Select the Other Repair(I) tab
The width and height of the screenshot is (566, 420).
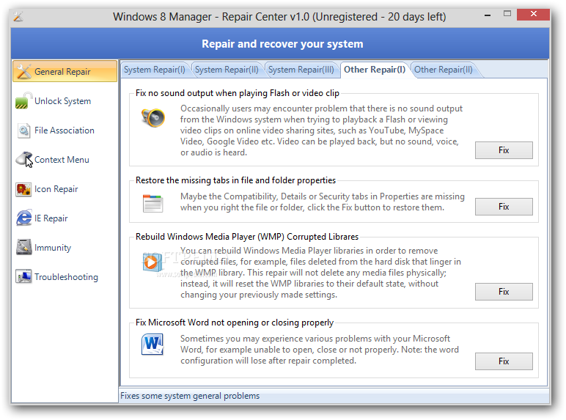(x=375, y=70)
